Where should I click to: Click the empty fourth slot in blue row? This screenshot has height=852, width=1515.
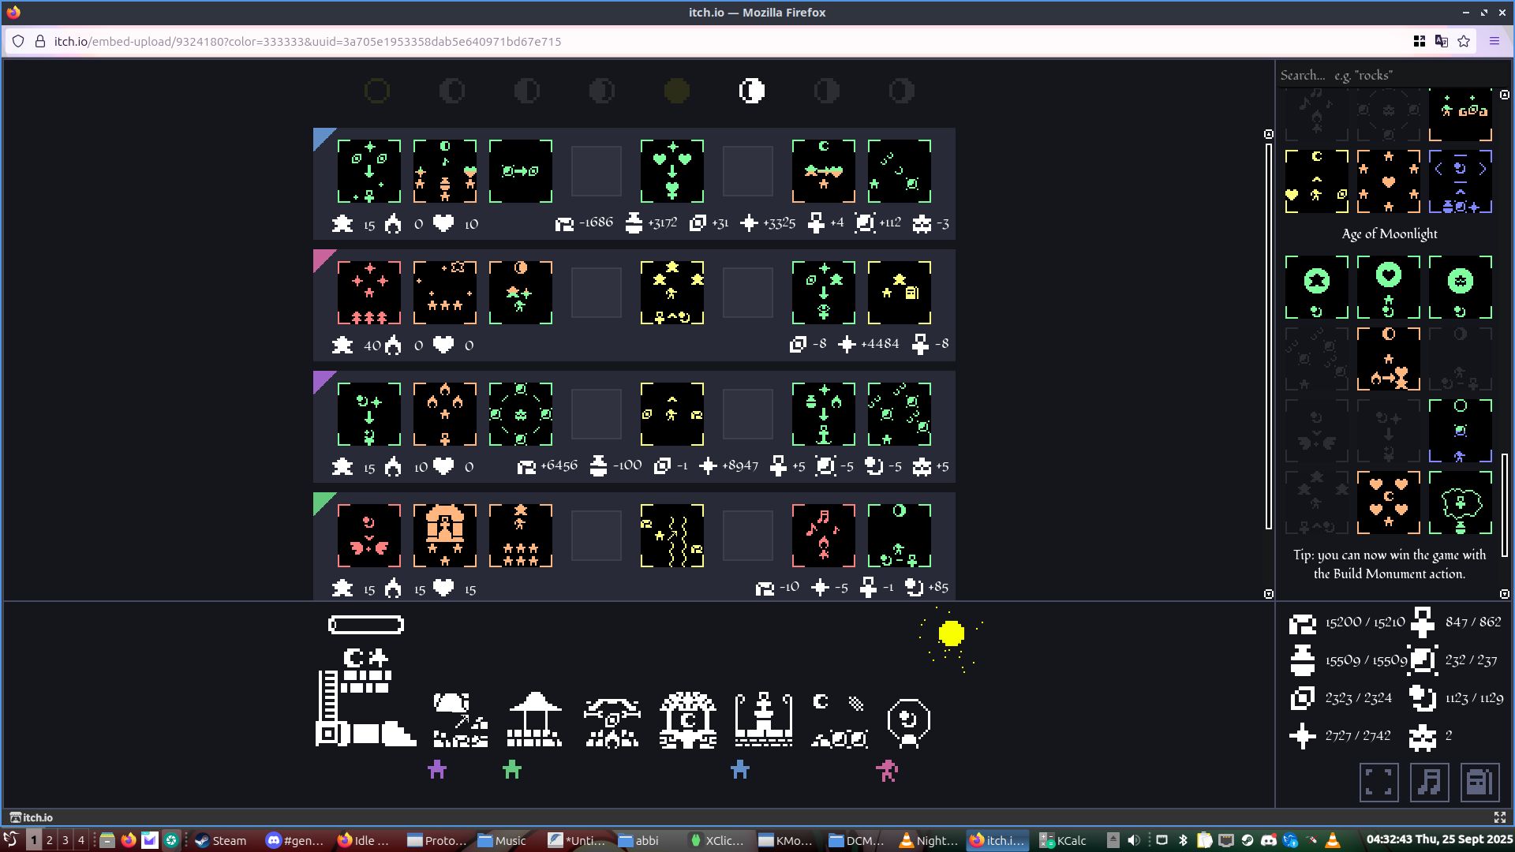click(x=596, y=171)
